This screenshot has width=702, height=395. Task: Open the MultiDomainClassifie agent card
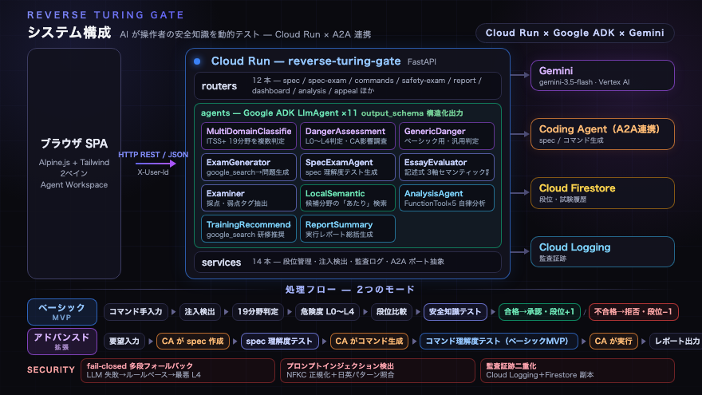249,136
